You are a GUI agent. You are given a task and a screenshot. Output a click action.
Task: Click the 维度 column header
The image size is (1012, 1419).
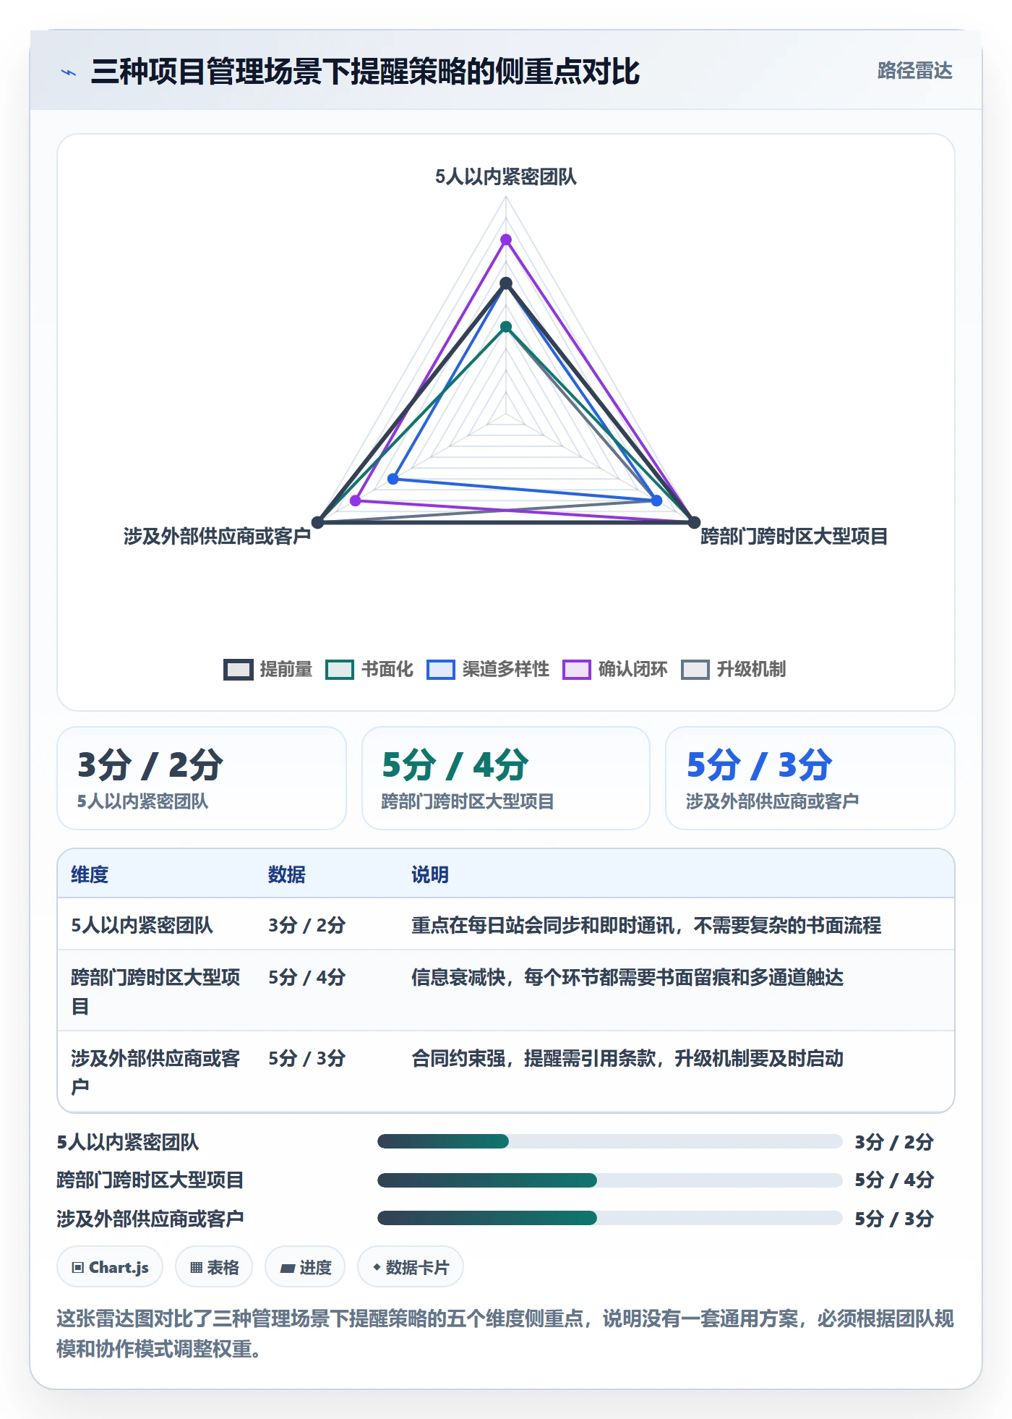90,874
